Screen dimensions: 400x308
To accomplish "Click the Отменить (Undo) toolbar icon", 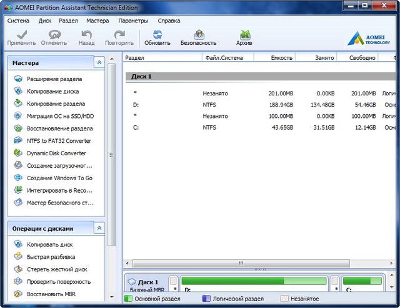I will (x=54, y=37).
